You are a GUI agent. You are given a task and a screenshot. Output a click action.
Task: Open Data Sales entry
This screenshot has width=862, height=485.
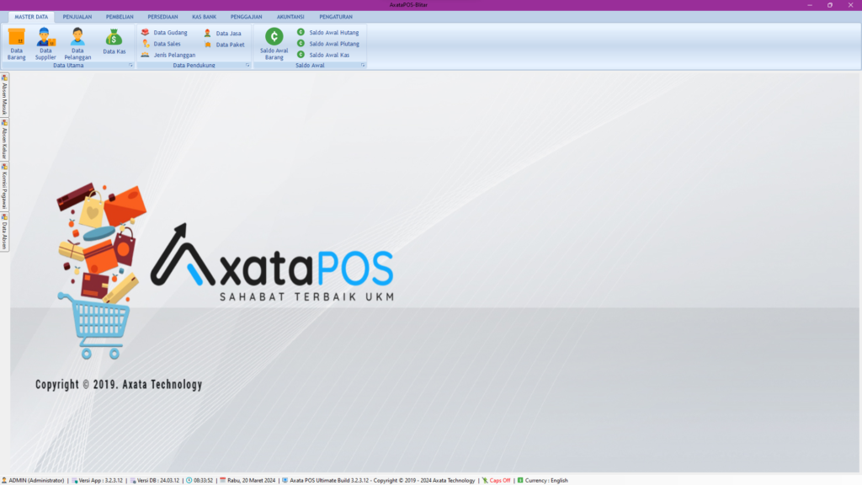click(161, 44)
